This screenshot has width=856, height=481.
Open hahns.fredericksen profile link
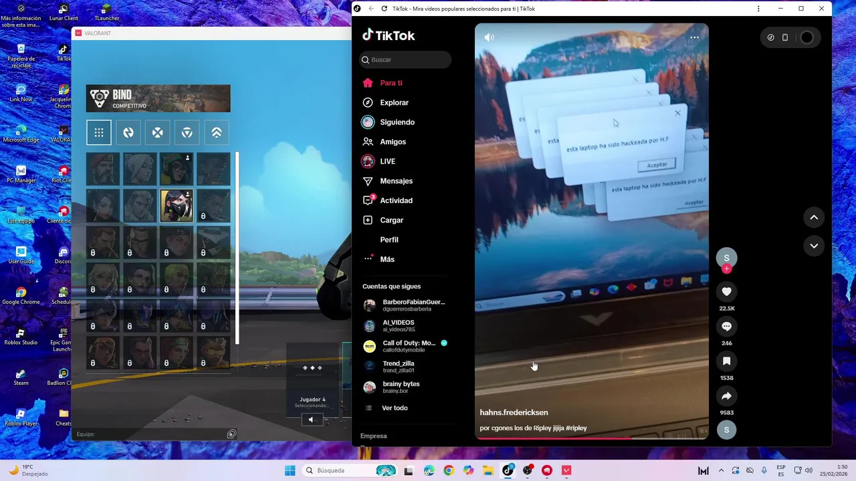[514, 413]
